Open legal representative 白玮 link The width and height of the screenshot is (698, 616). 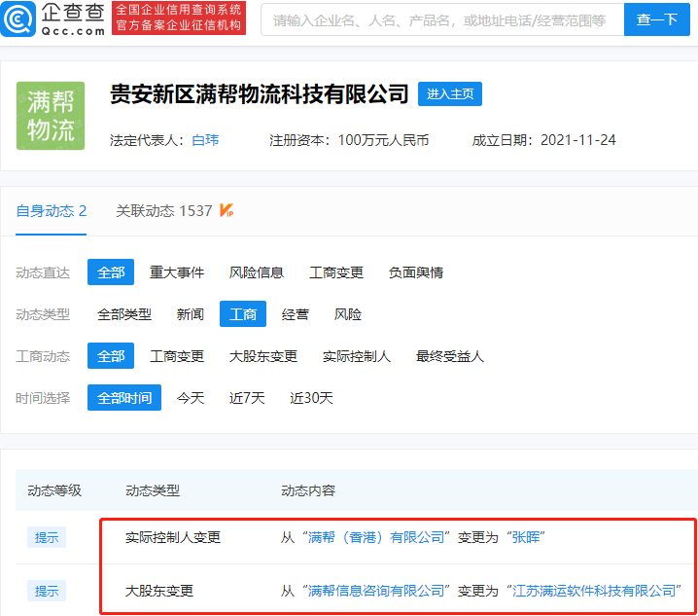[x=205, y=140]
